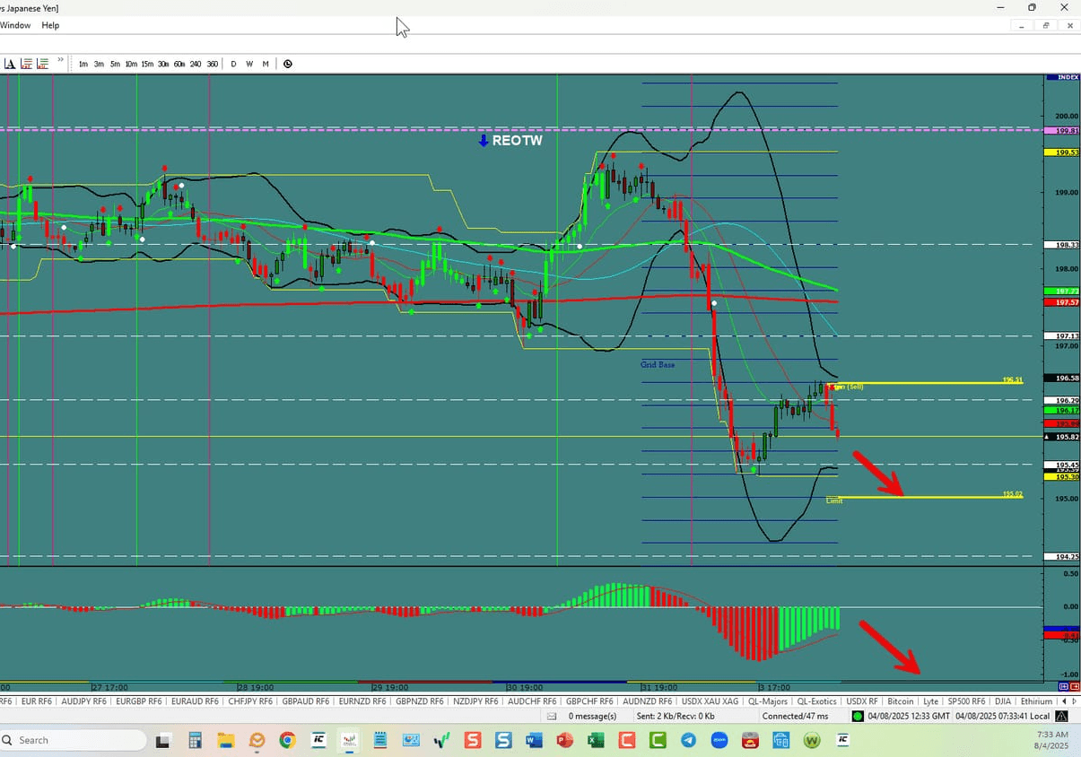Screen dimensions: 1081x757
Task: Click the 0 message(s) status link
Action: pos(593,715)
